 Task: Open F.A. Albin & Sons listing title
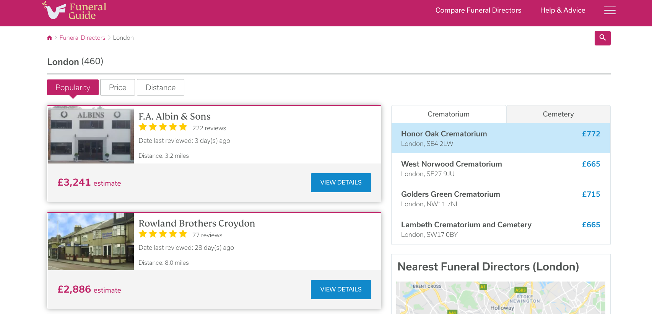(174, 117)
